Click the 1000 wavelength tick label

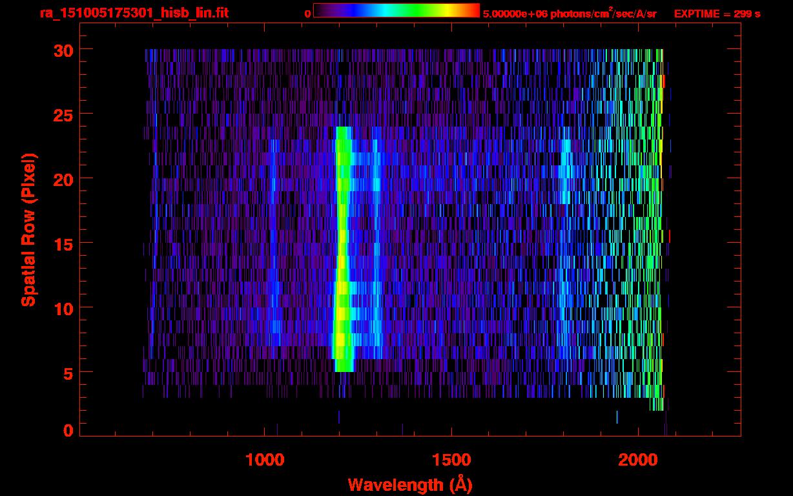(x=264, y=460)
